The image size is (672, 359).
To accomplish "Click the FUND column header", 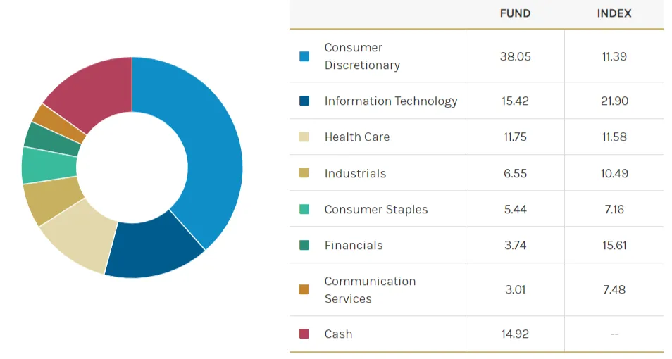I will click(515, 13).
